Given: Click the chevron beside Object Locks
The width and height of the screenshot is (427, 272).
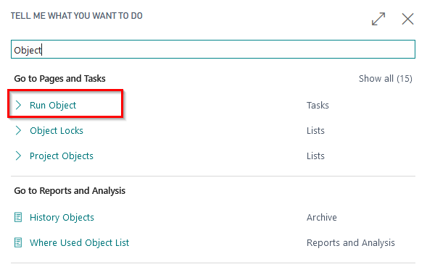Looking at the screenshot, I should point(18,130).
